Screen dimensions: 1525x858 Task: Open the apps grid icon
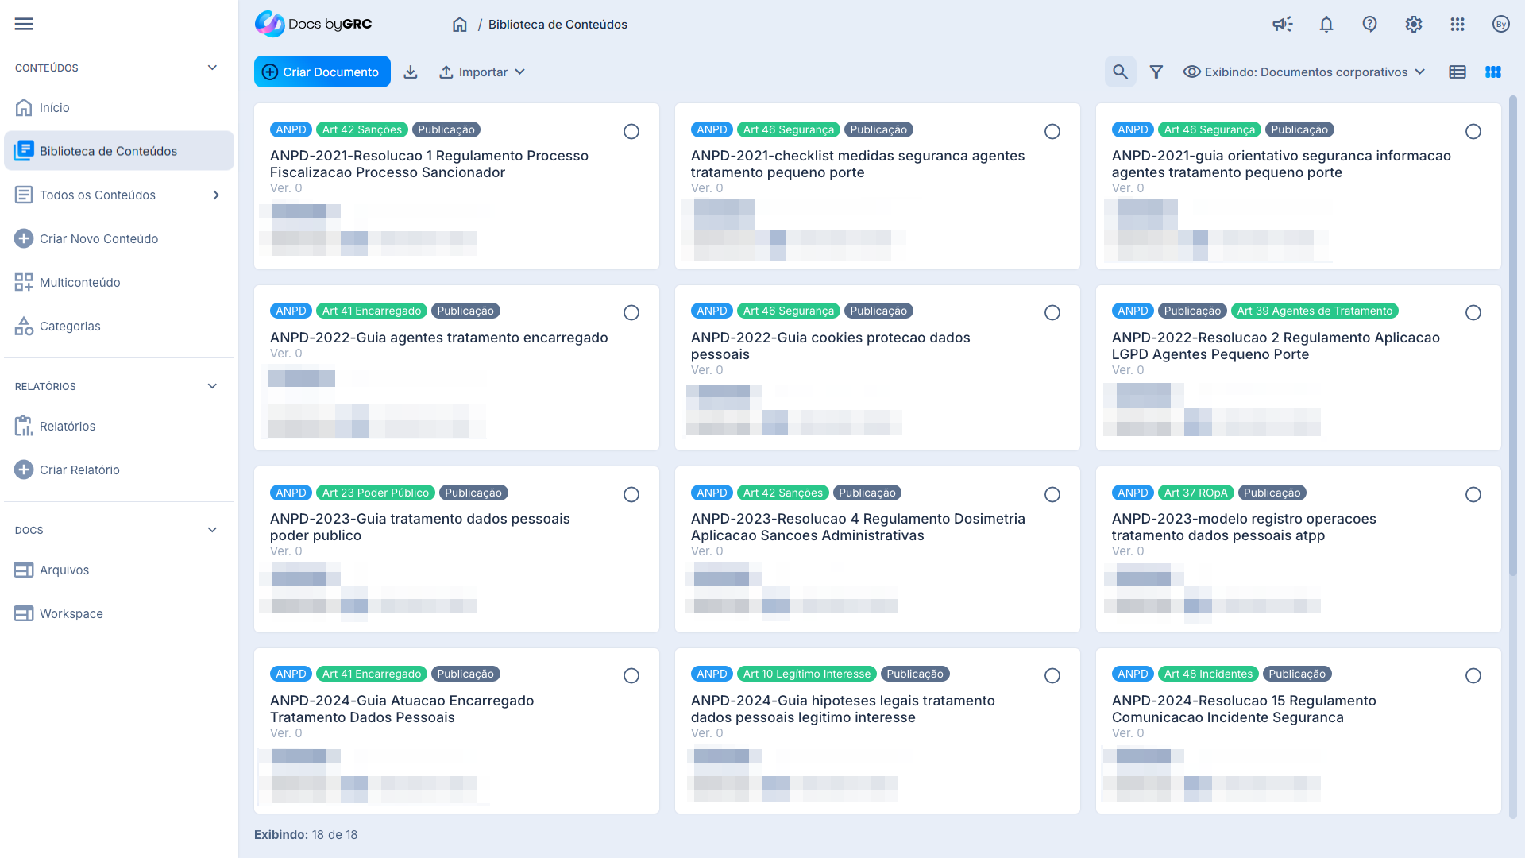(1457, 24)
